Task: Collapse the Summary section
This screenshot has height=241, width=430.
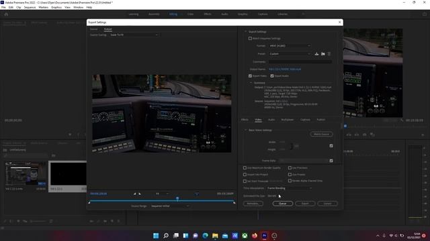Action: (251, 83)
